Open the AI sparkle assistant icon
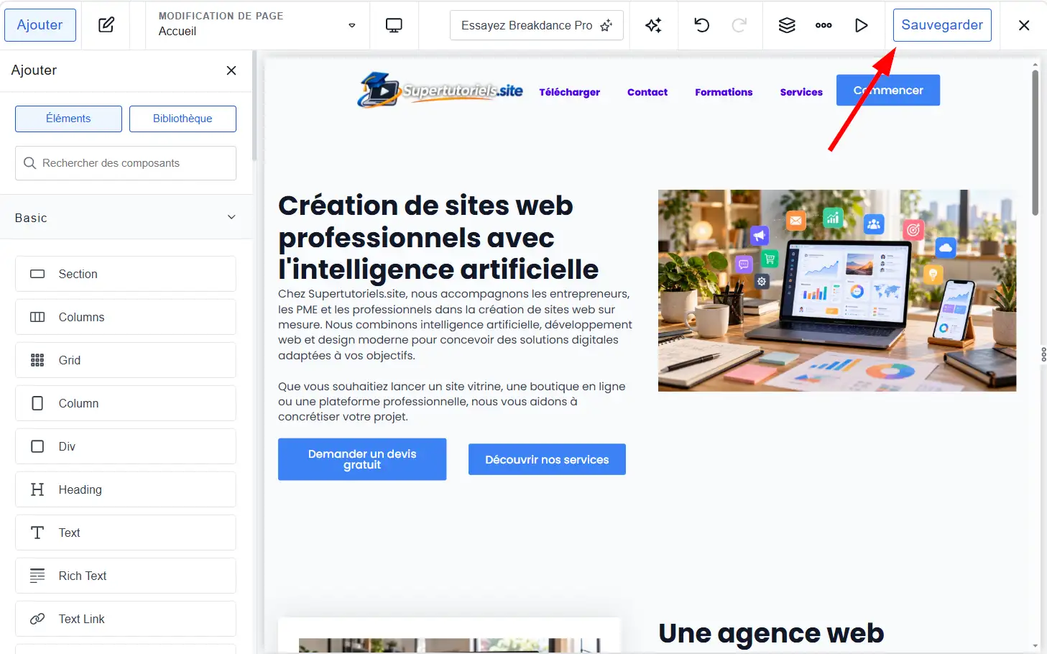This screenshot has height=654, width=1047. coord(653,25)
